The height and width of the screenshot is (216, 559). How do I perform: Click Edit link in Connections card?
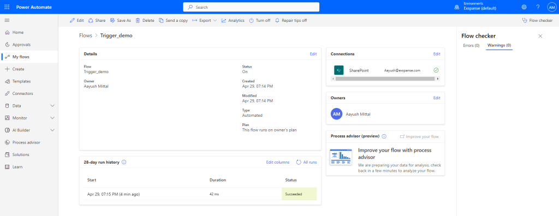coord(437,54)
